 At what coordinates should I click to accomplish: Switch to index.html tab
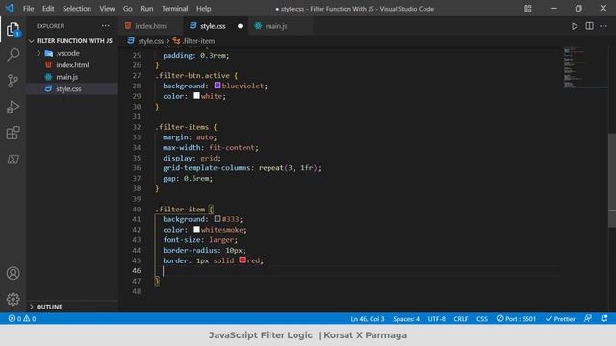click(x=151, y=26)
